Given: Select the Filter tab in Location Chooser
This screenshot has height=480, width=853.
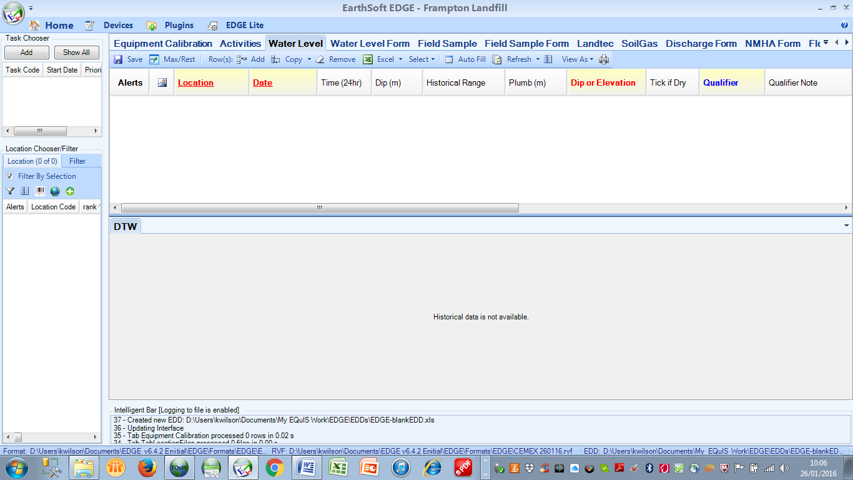Looking at the screenshot, I should click(x=77, y=161).
